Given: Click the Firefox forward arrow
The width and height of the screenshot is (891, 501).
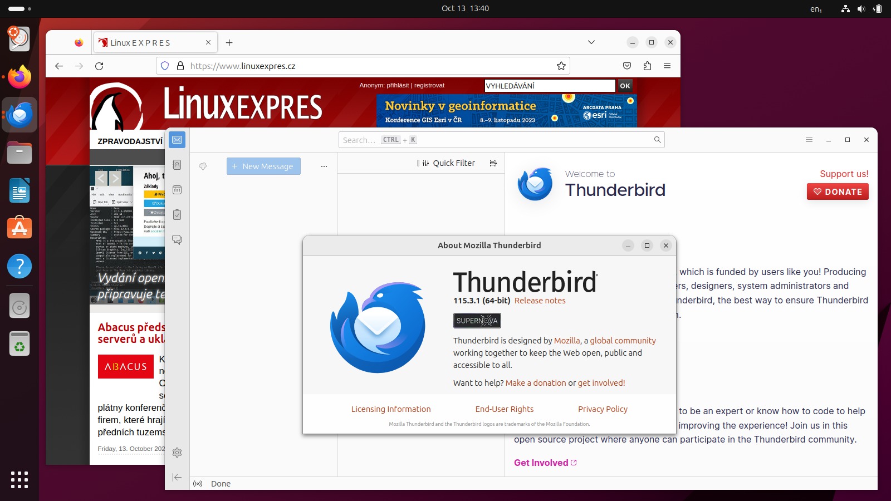Looking at the screenshot, I should coord(79,66).
